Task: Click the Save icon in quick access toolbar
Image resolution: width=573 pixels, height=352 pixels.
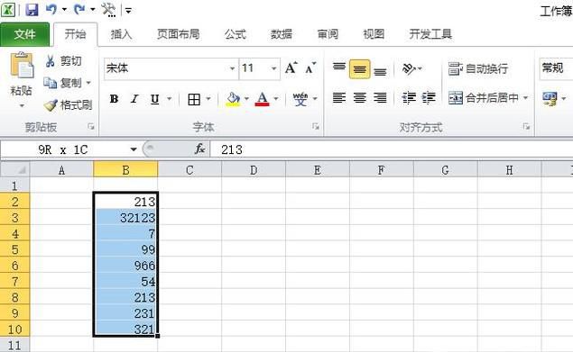Action: [32, 10]
